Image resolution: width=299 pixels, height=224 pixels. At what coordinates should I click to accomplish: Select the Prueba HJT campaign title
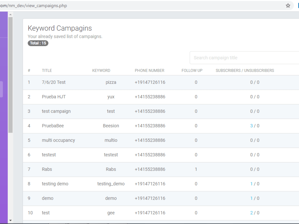54,97
